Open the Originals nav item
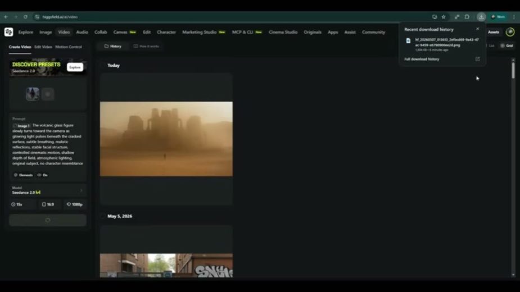 tap(313, 32)
